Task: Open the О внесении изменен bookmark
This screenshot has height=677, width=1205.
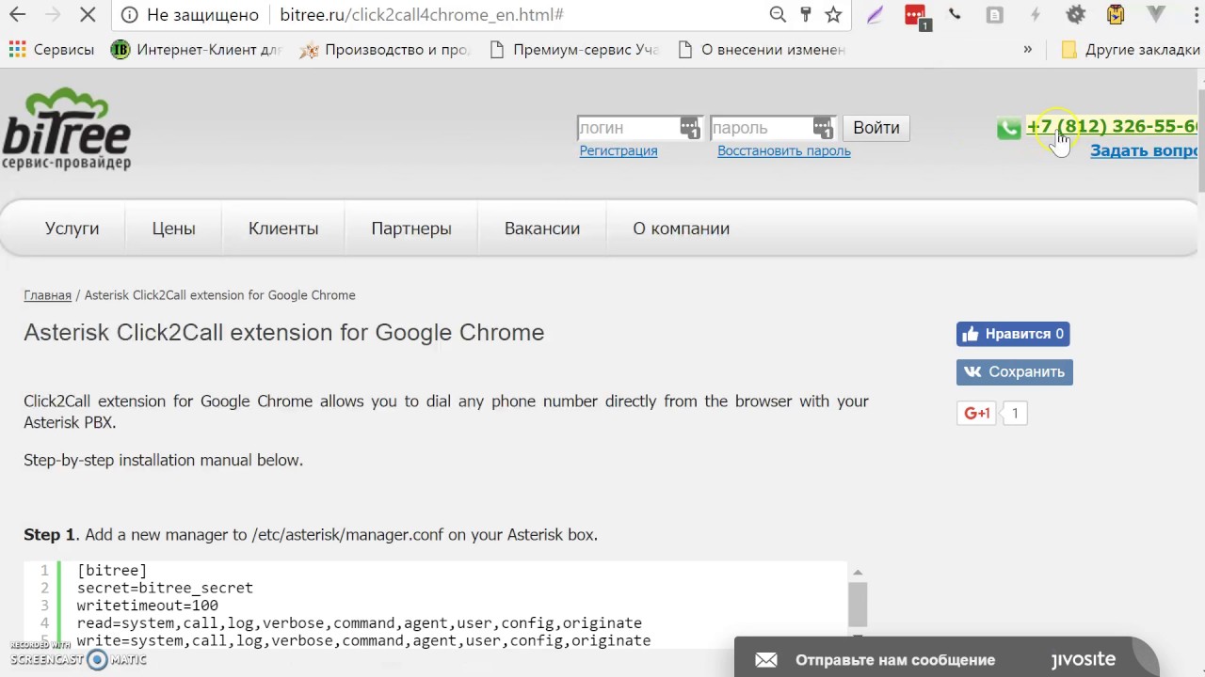Action: pos(762,50)
